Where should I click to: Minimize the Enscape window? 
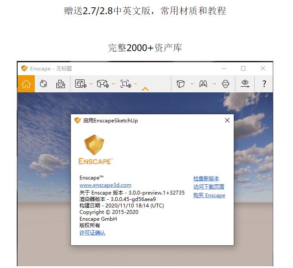point(224,68)
